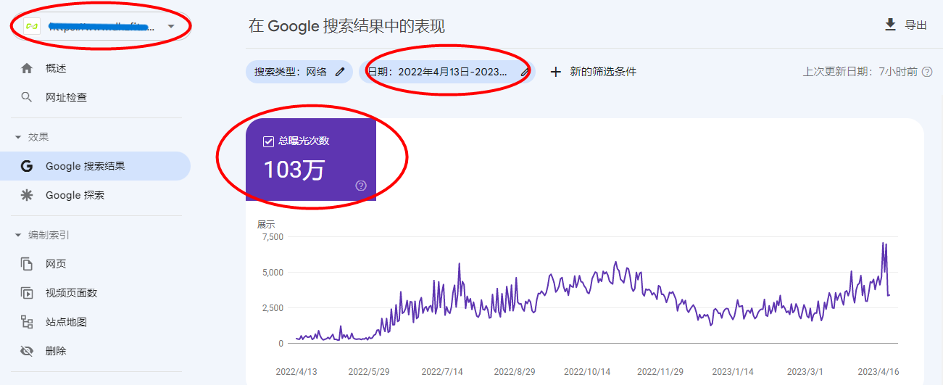This screenshot has height=385, width=943.
Task: Click help icon next to 上次更新日期
Action: 926,72
